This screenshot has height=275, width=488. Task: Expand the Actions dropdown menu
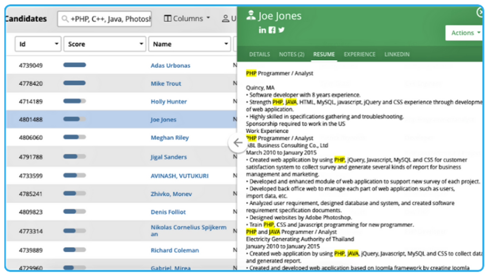(x=465, y=33)
